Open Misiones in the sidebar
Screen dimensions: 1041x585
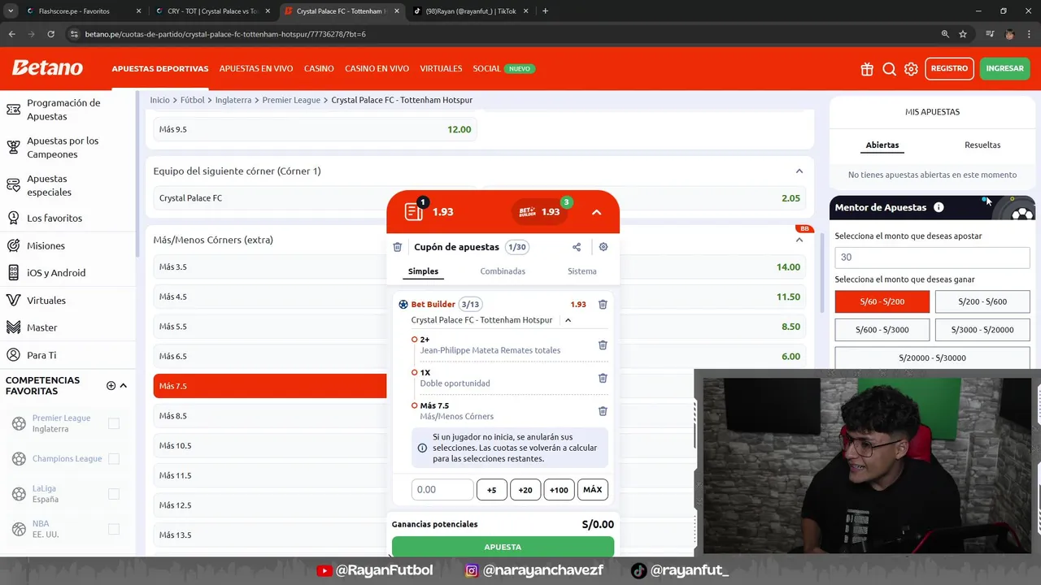68,245
